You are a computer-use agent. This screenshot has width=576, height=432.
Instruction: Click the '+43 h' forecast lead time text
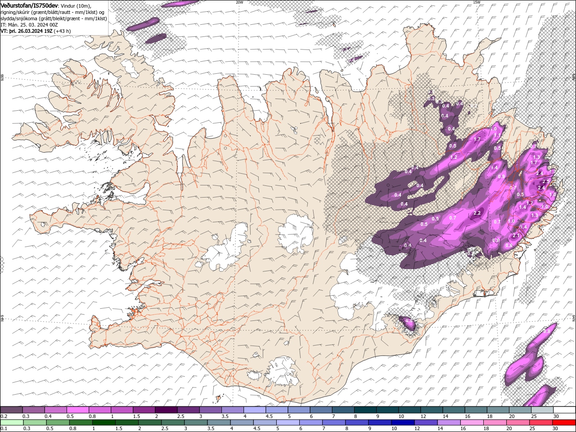[63, 31]
